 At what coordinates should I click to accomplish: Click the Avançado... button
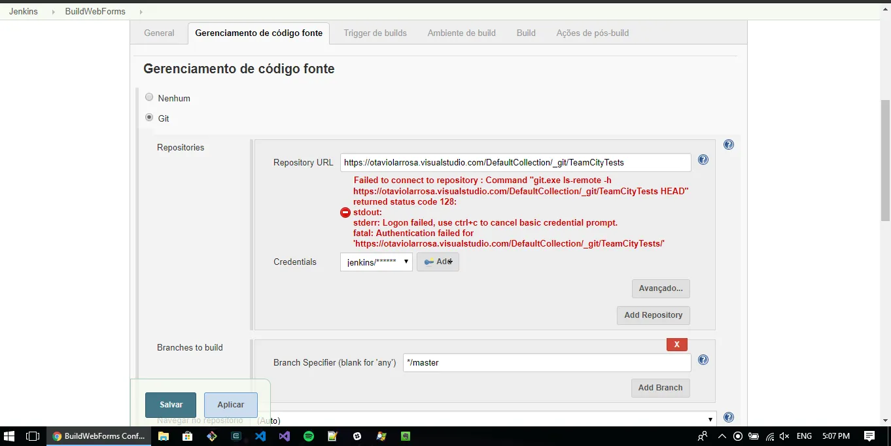point(661,288)
